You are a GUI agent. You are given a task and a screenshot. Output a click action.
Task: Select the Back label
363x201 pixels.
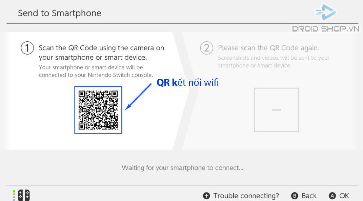coord(309,196)
